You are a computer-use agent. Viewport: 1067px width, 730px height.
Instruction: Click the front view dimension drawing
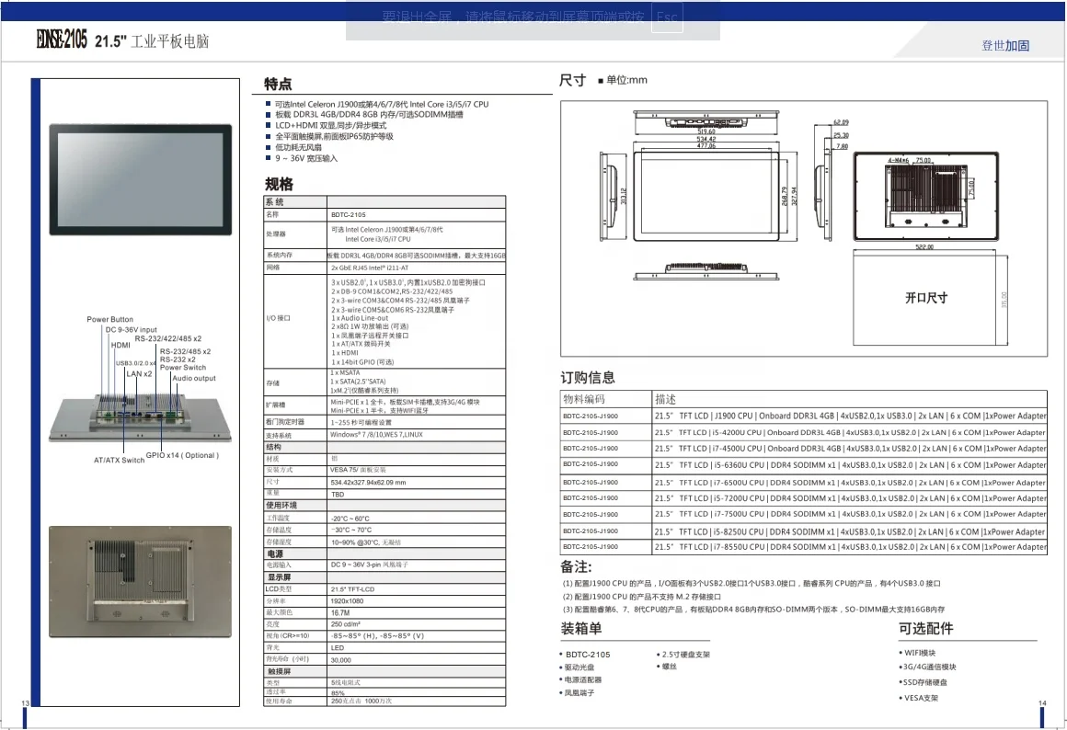(706, 191)
